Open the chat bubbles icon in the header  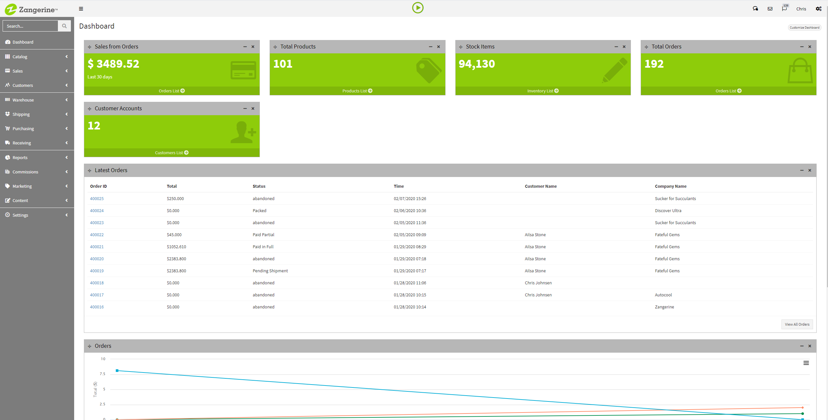tap(755, 9)
